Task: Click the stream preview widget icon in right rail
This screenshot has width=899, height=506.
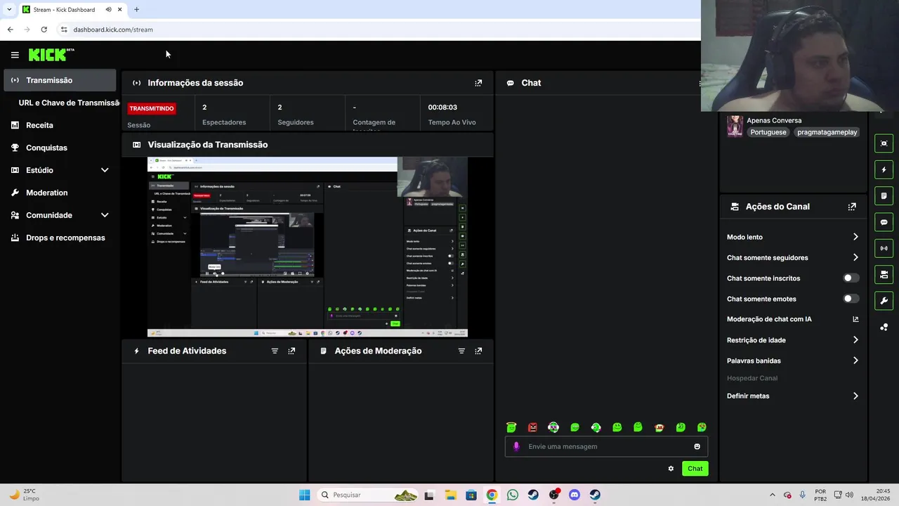Action: click(x=884, y=143)
